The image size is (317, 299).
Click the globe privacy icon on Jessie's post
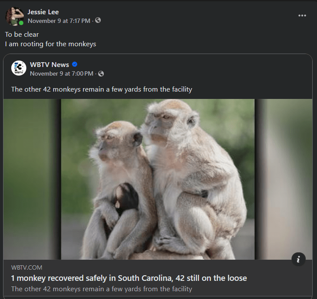pos(98,20)
